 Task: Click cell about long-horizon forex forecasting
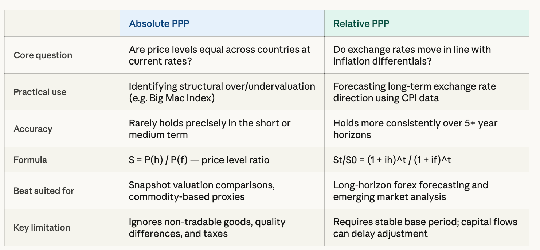tap(427, 191)
